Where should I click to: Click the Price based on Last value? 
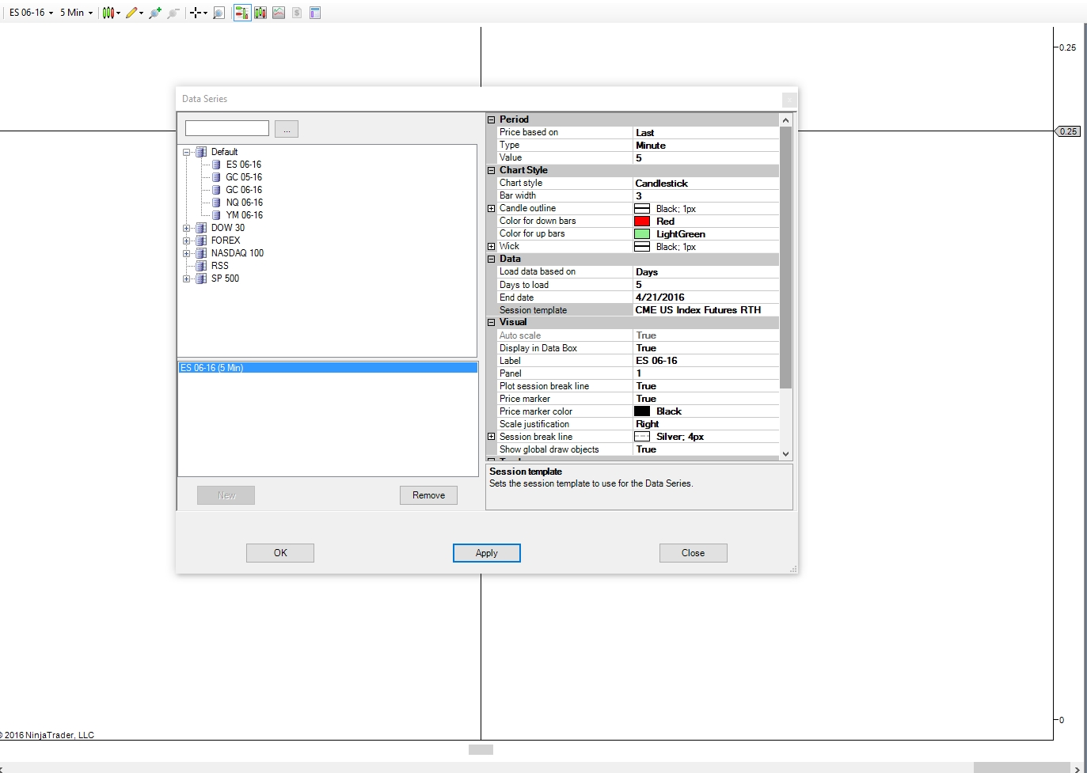click(x=706, y=133)
